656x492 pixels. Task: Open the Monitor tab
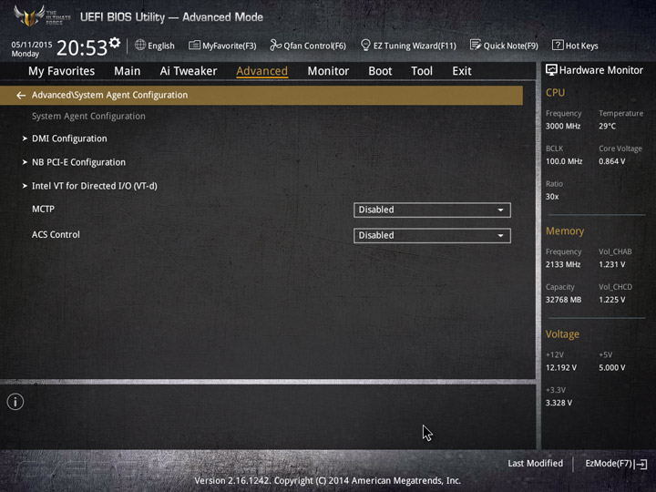(x=328, y=71)
